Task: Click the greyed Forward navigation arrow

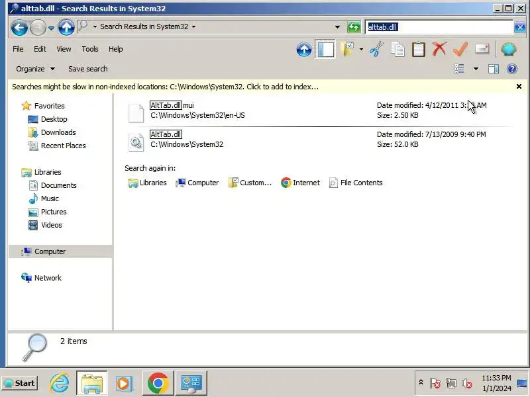Action: [38, 27]
